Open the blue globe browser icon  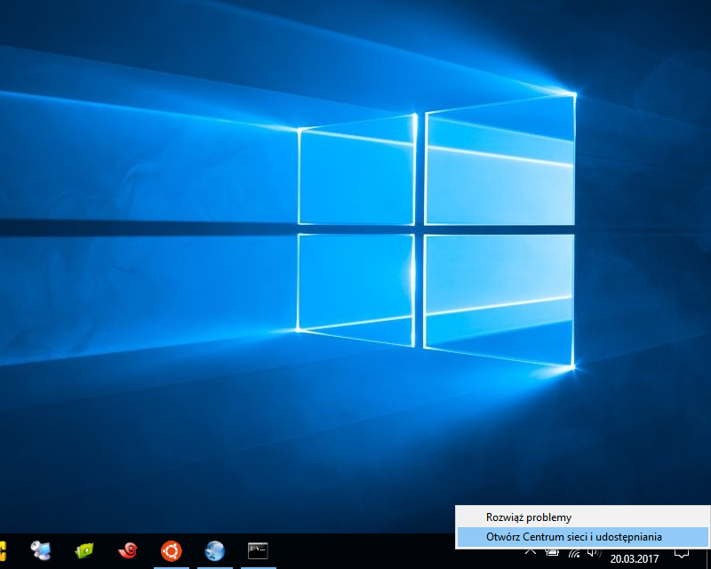(214, 551)
